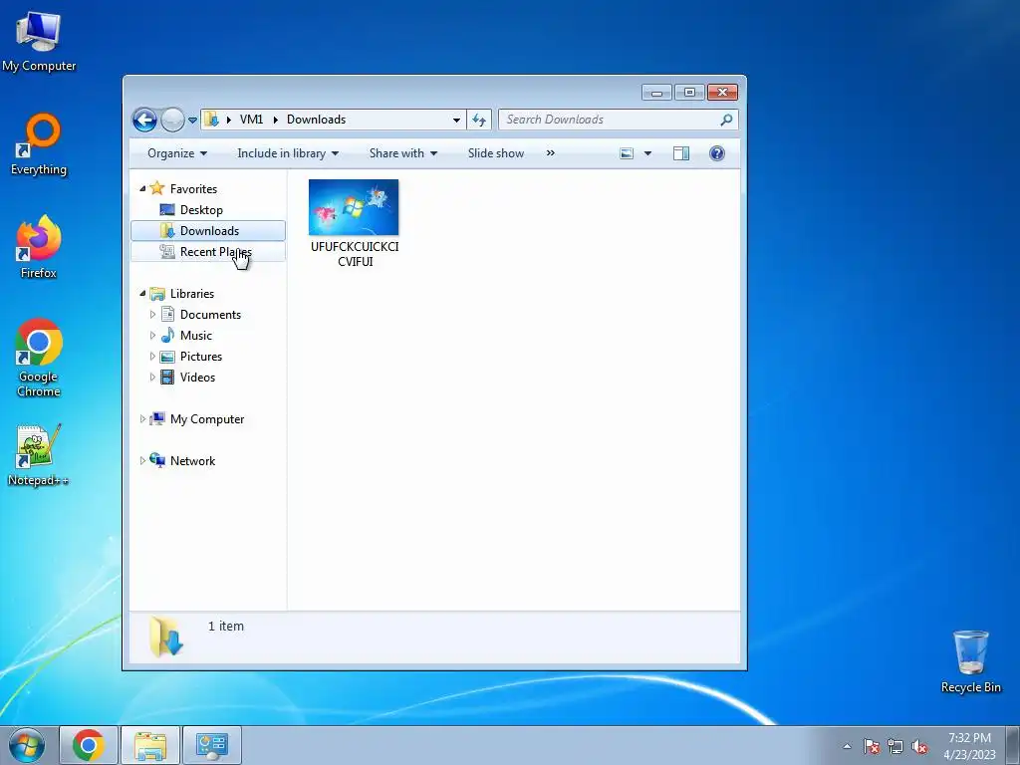This screenshot has height=765, width=1020.
Task: Open the recent pages dropdown arrow
Action: point(192,121)
